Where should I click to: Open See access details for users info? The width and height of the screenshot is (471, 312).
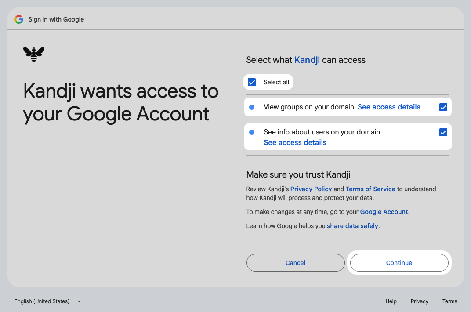[295, 142]
